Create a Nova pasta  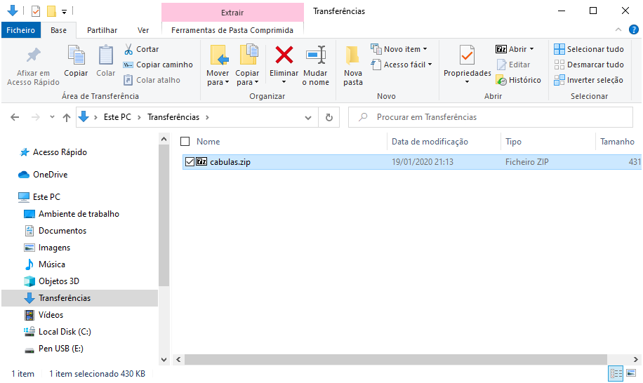[x=353, y=65]
